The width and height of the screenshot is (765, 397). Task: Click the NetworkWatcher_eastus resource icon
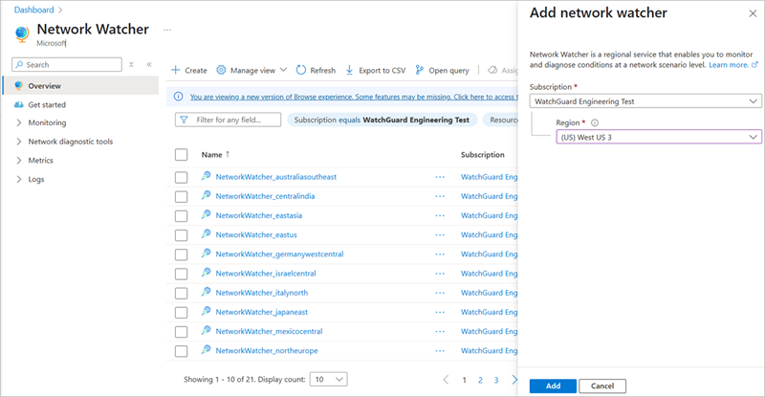pos(207,234)
